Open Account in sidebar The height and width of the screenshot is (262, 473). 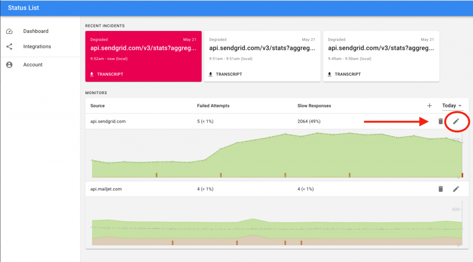pyautogui.click(x=33, y=65)
